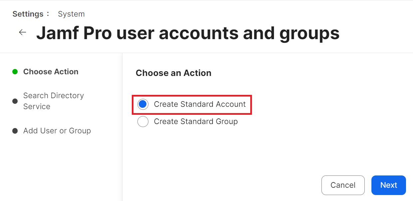Viewport: 413px width, 201px height.
Task: Click the horizontal divider below the page title
Action: point(206,53)
